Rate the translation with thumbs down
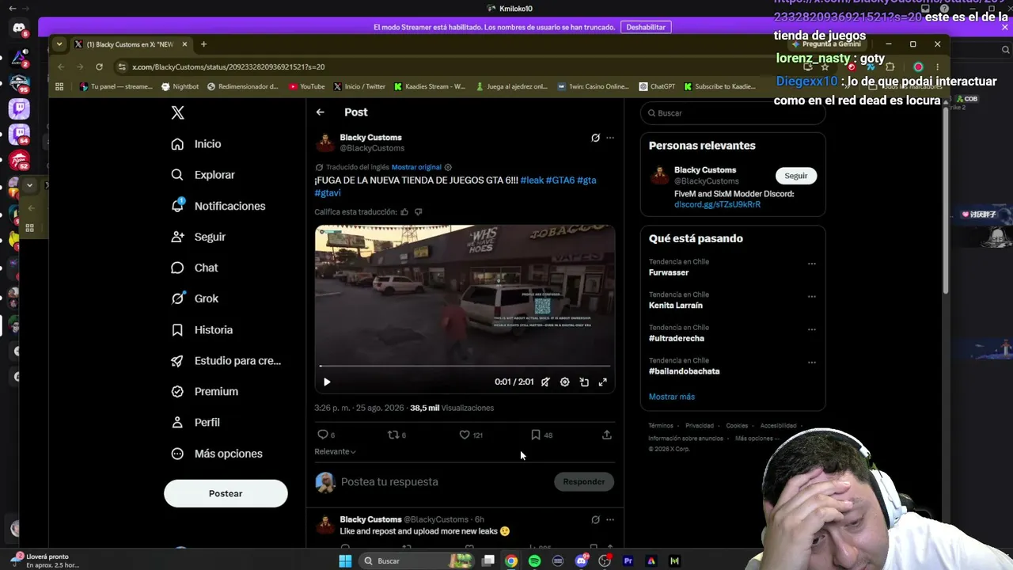 tap(419, 212)
